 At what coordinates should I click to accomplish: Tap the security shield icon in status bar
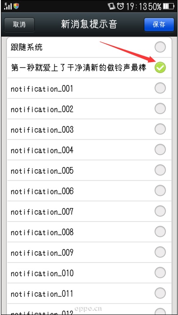point(16,6)
